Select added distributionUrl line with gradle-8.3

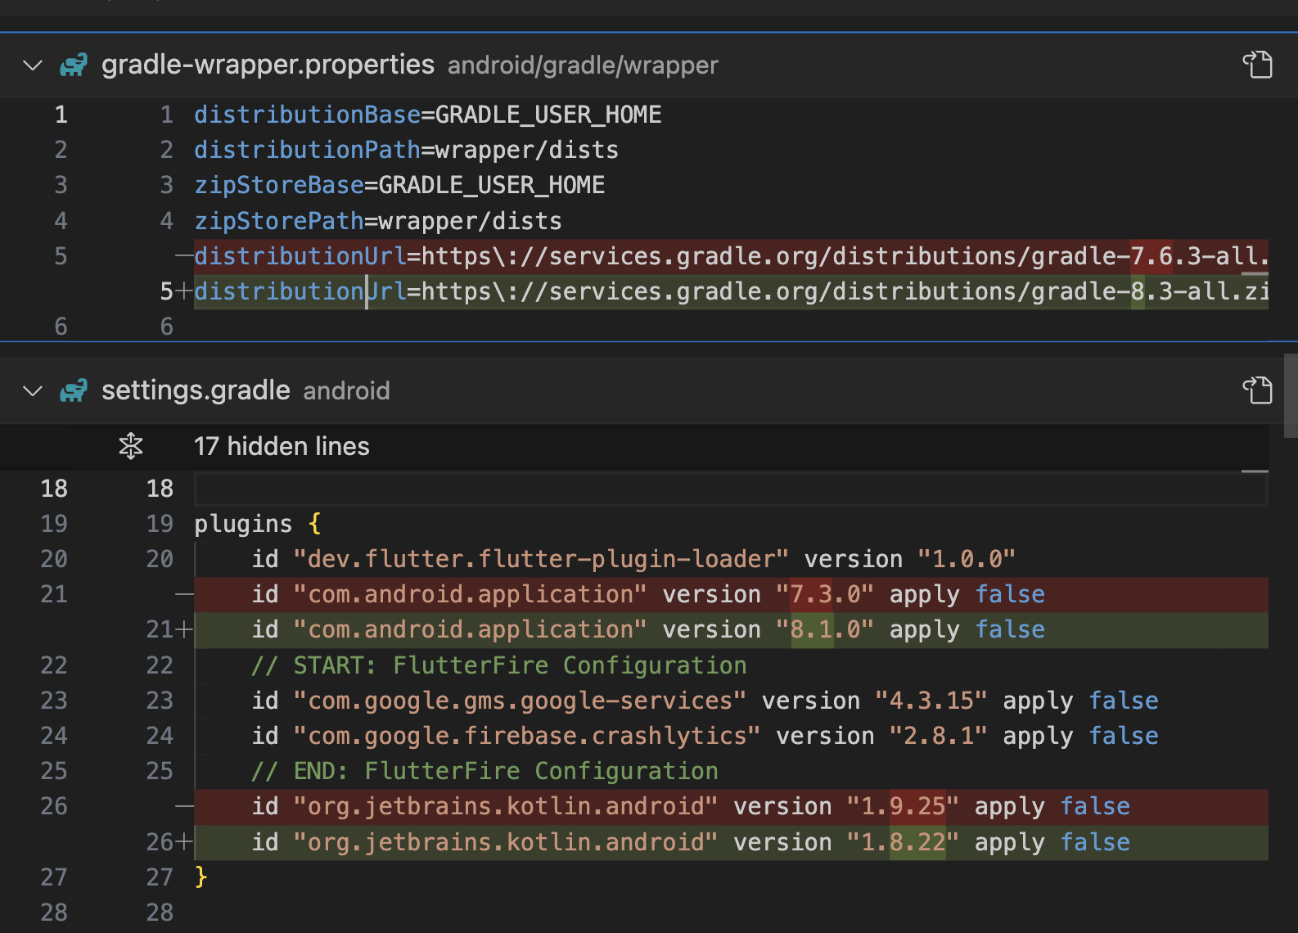coord(731,291)
